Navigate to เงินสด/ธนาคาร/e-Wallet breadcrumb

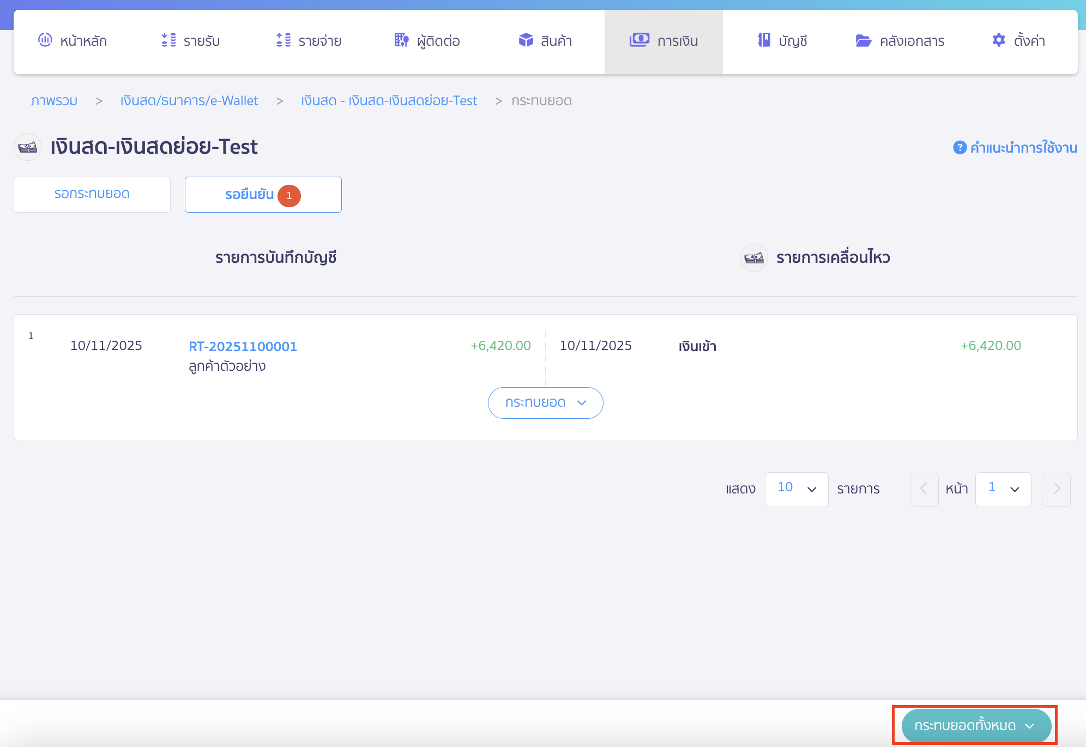point(189,100)
